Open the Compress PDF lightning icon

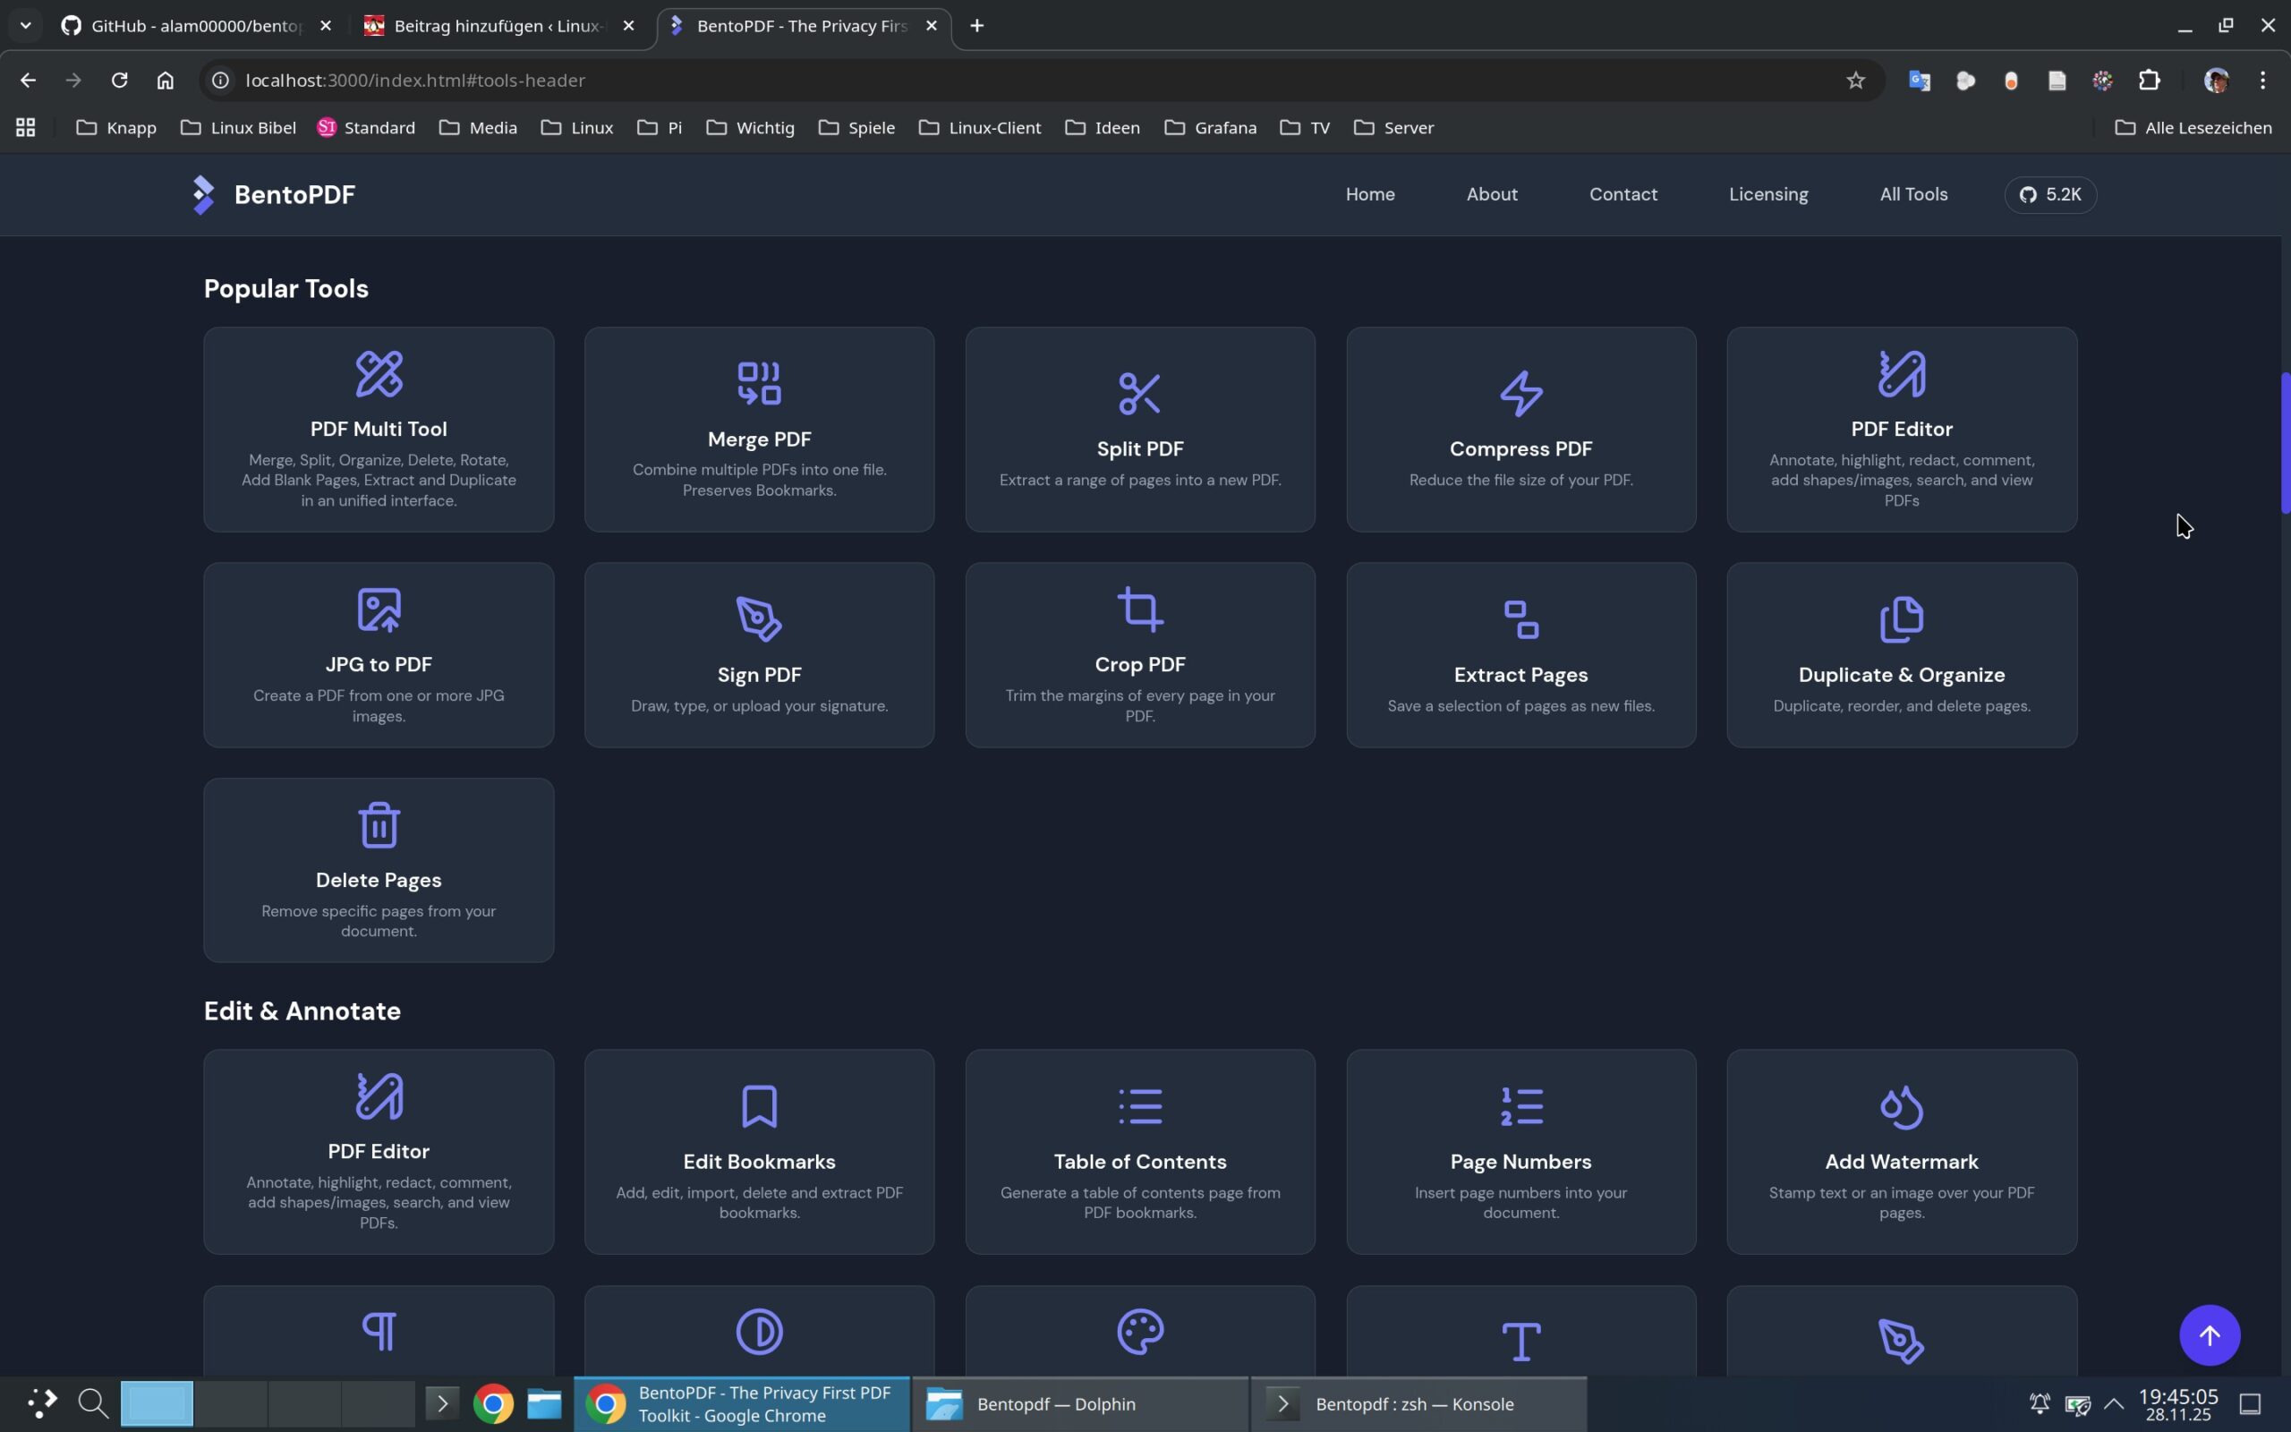[x=1520, y=393]
